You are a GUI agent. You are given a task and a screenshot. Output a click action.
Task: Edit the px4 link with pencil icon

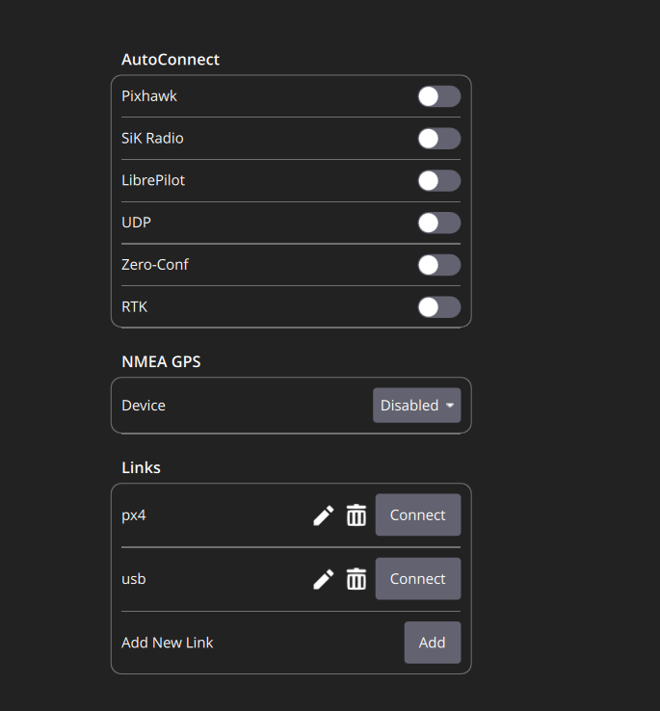tap(324, 515)
